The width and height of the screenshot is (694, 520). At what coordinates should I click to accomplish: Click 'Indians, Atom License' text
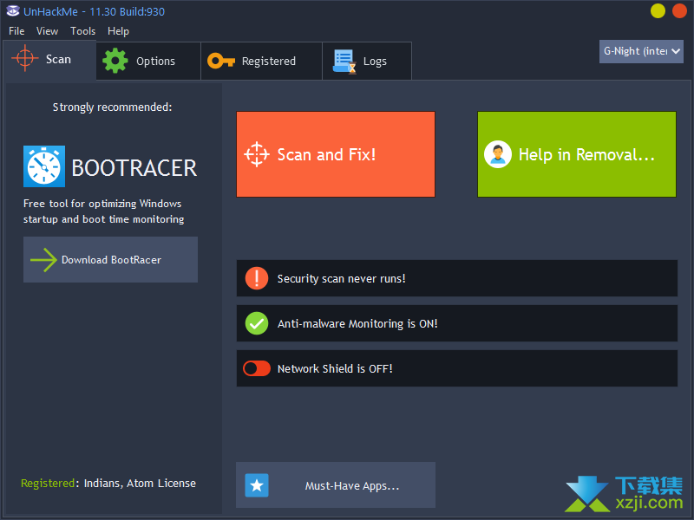click(140, 484)
